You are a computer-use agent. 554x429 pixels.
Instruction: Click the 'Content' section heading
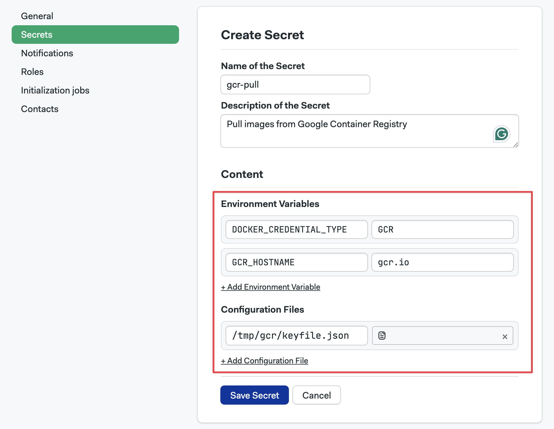(242, 174)
